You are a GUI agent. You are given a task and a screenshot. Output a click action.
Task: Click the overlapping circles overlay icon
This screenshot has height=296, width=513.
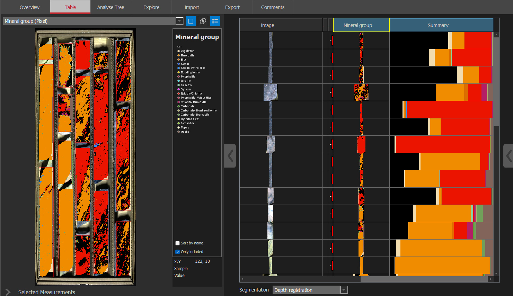[x=203, y=21]
